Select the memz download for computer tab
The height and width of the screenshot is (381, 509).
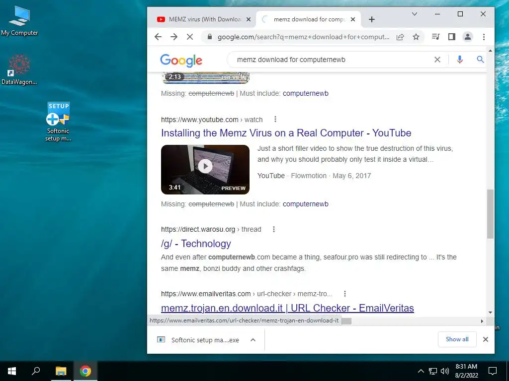pyautogui.click(x=308, y=19)
